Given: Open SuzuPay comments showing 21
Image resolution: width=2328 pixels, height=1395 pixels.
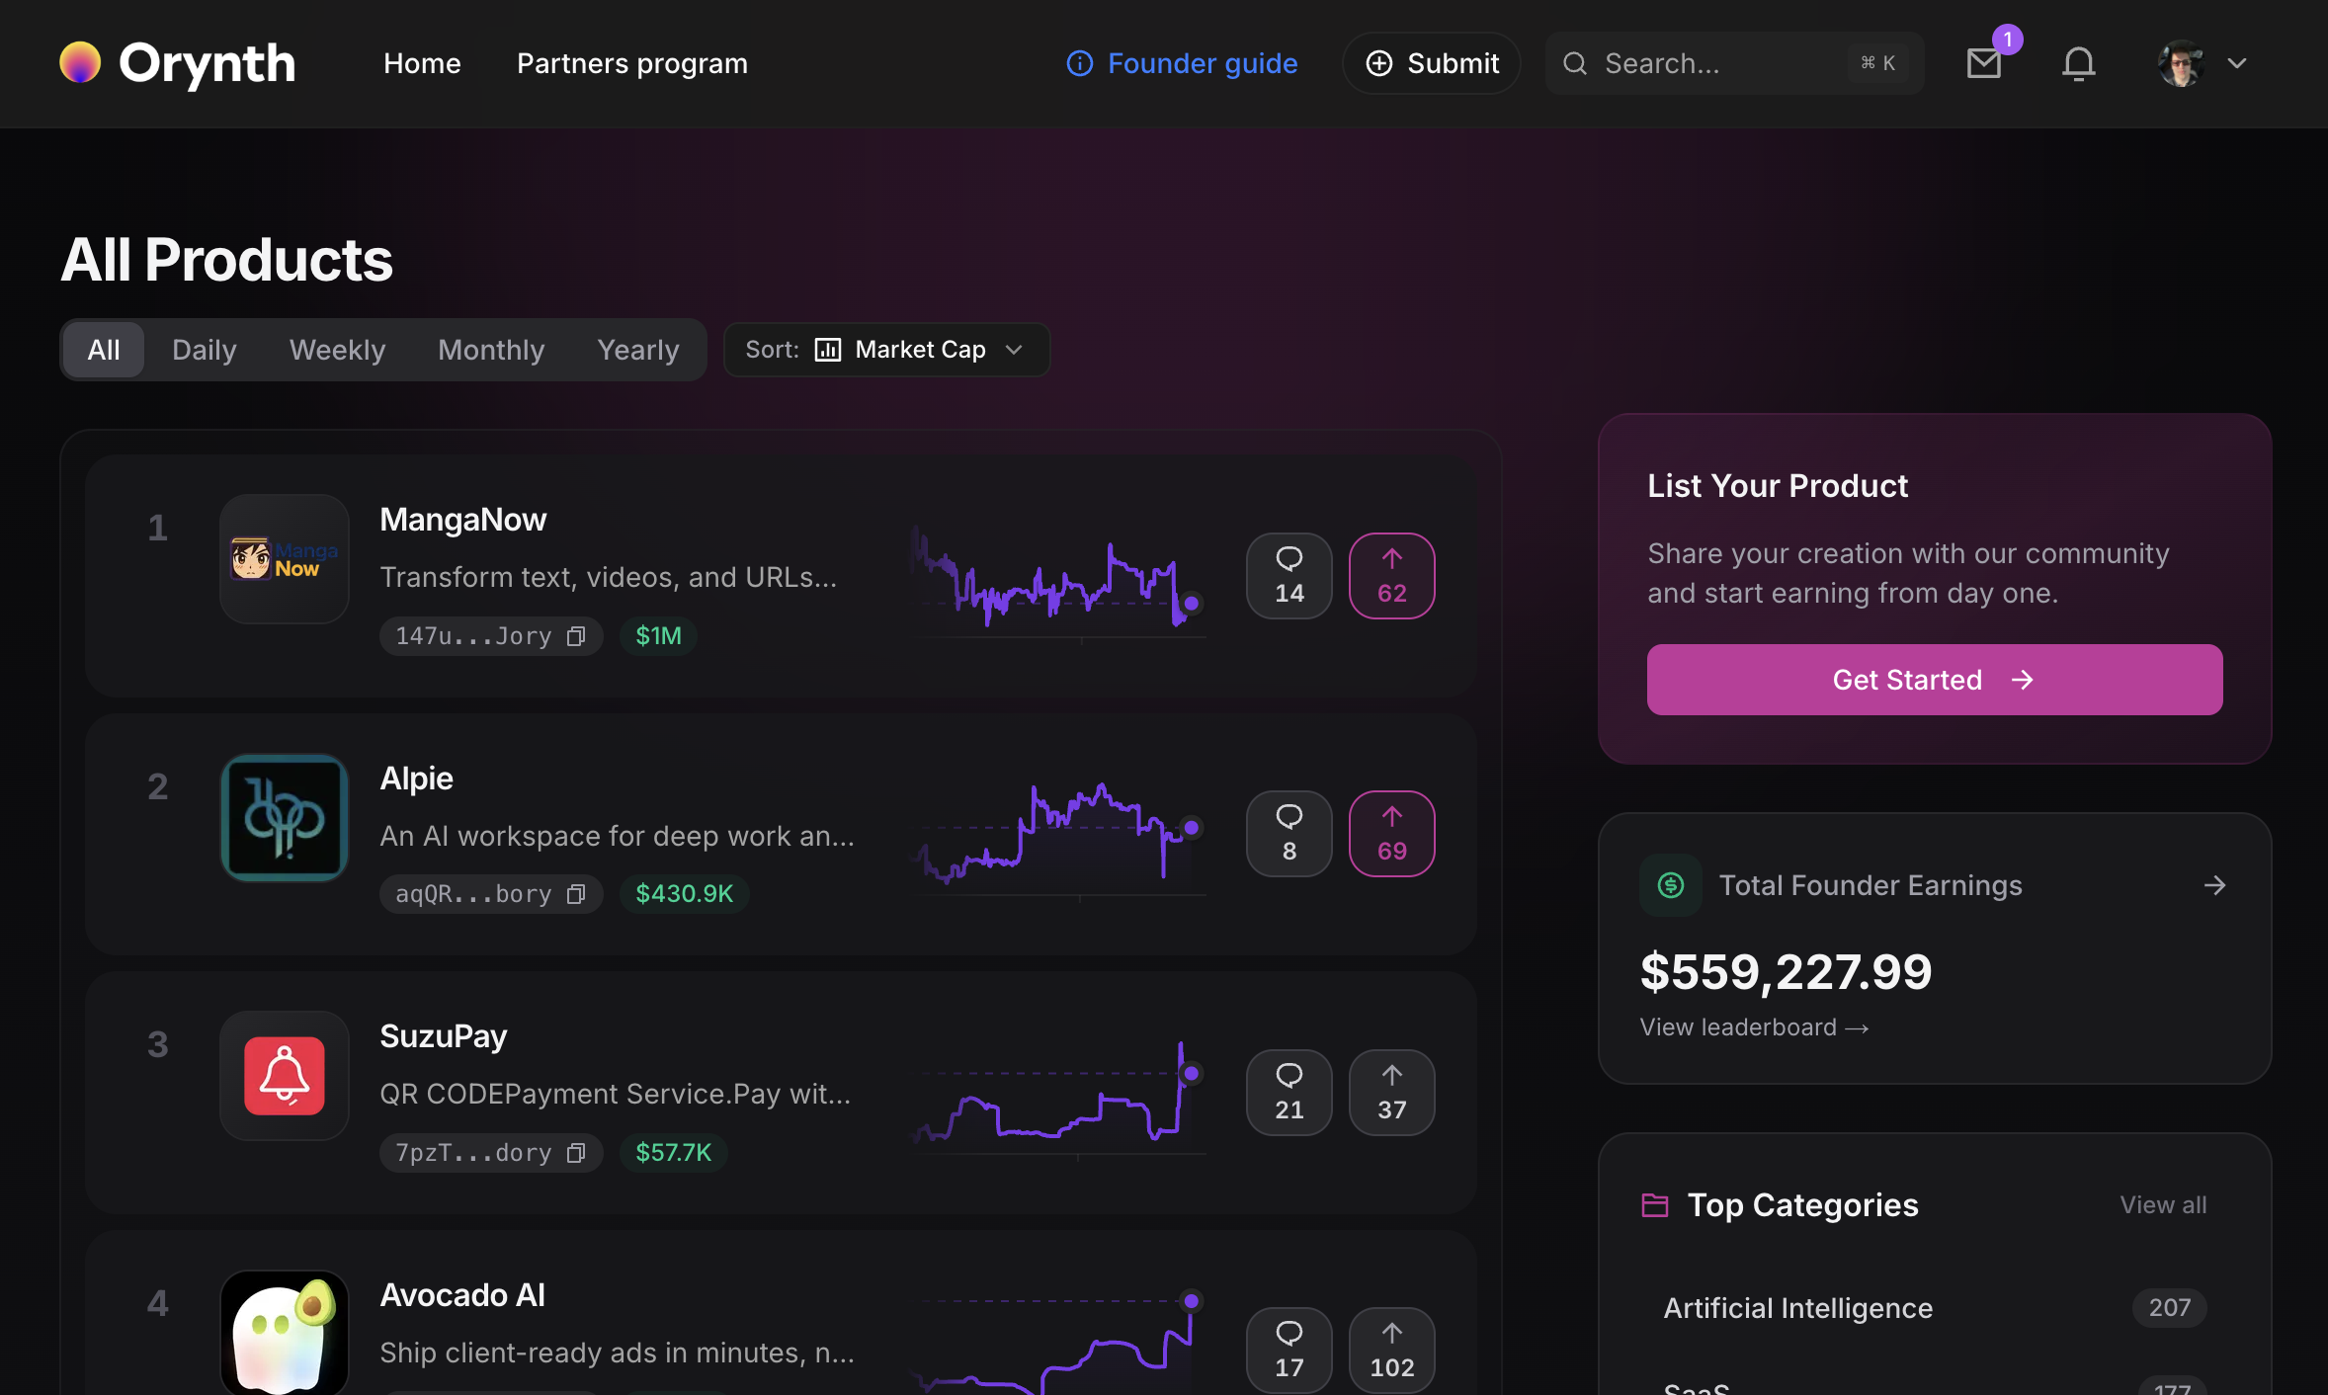Looking at the screenshot, I should click(x=1289, y=1093).
